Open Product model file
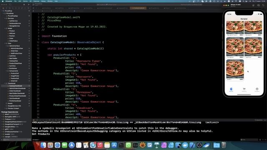This screenshot has width=267, height=150. click(12, 31)
